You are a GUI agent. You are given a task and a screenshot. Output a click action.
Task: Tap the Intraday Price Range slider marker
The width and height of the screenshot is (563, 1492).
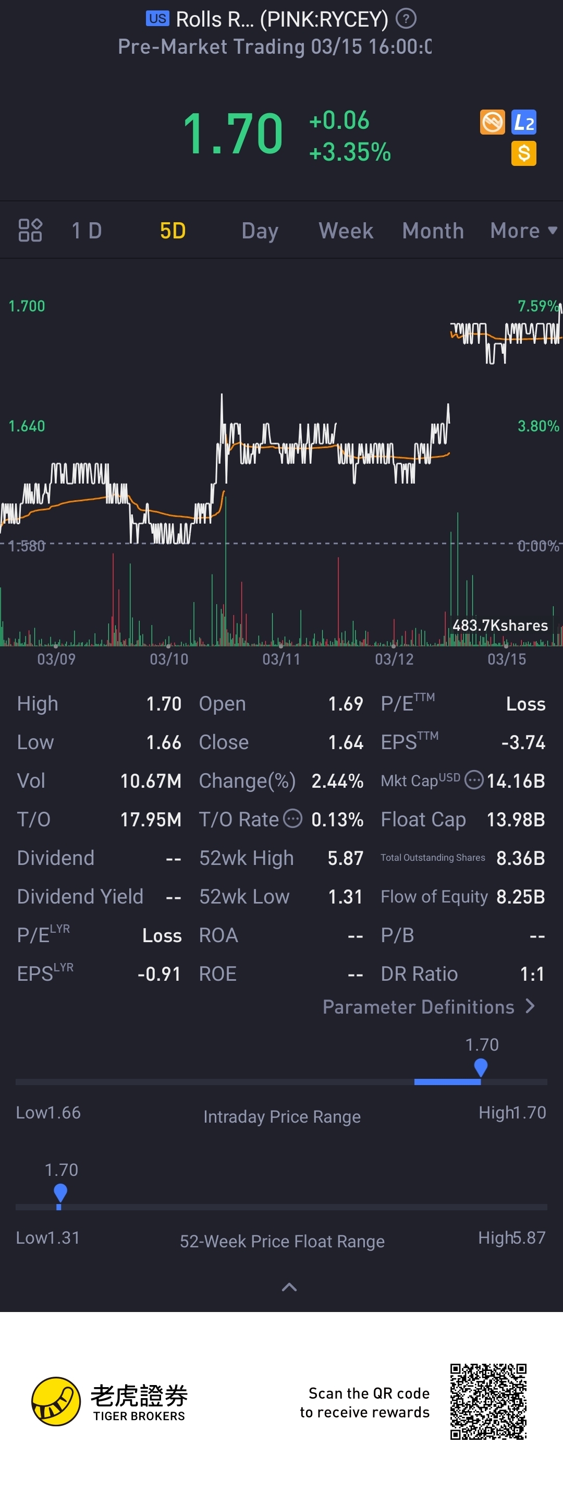coord(480,1067)
